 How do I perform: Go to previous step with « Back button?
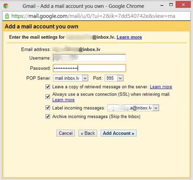88,133
